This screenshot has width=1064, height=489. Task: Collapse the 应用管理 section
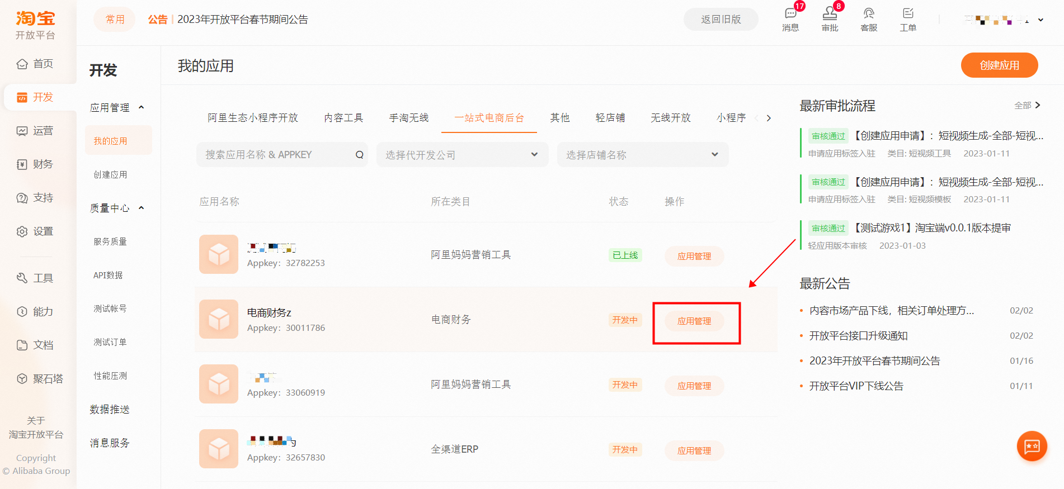pyautogui.click(x=142, y=107)
